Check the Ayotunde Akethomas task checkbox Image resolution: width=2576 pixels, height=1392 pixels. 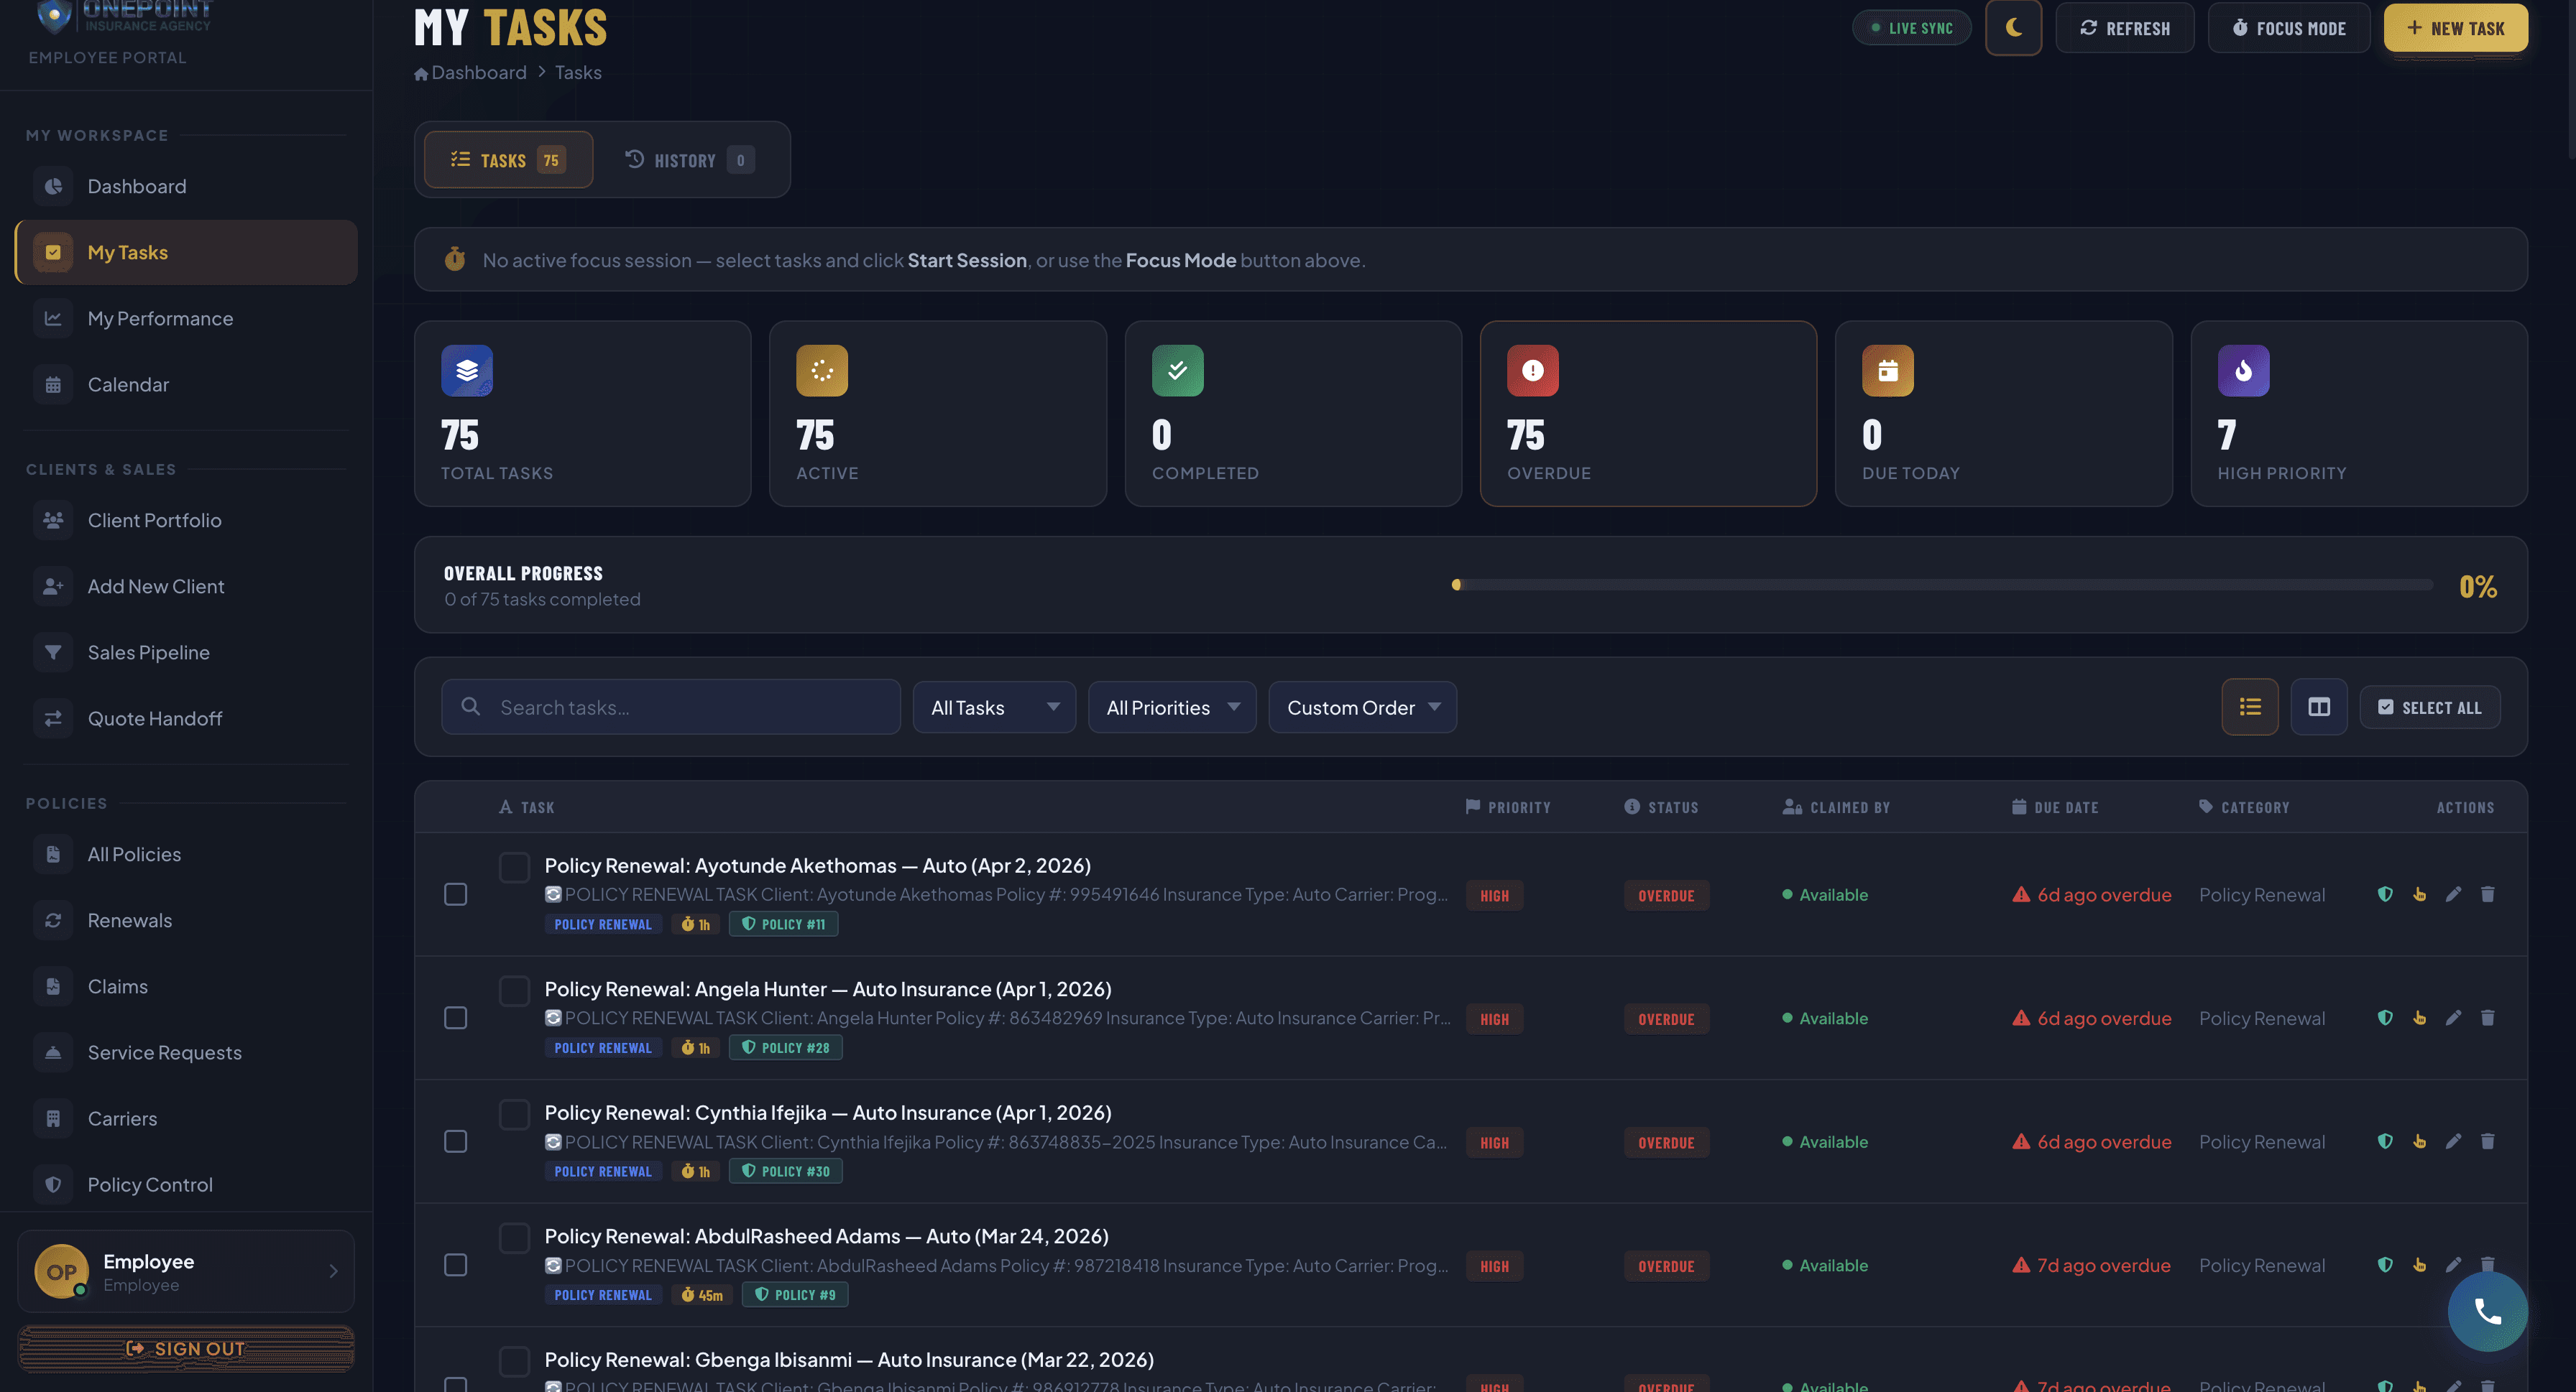click(x=455, y=894)
